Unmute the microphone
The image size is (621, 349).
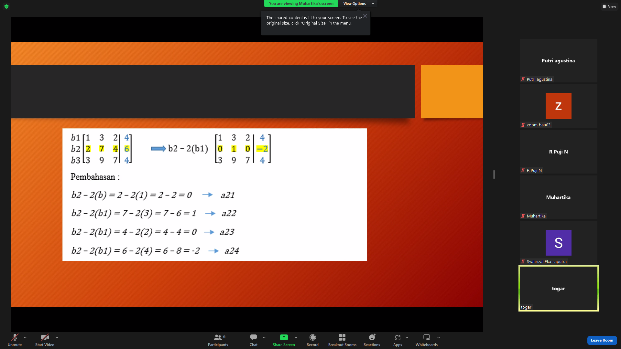point(15,340)
